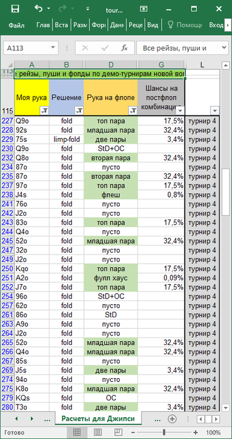Open the Файл menu tab
The image size is (232, 439).
pos(16,25)
